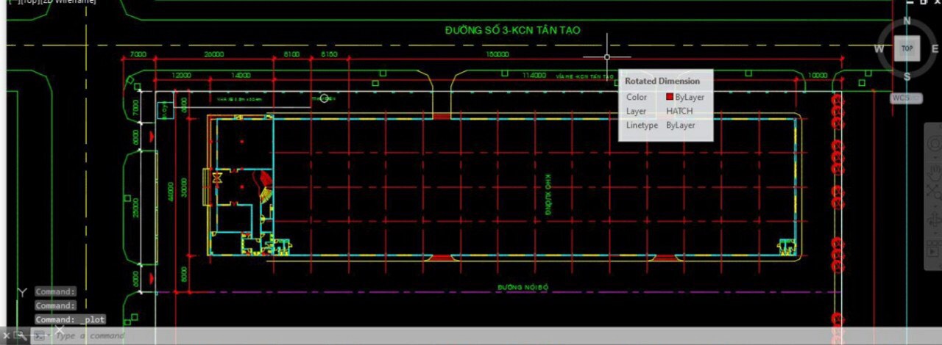
Task: Click the N compass direction on ViewCube
Action: (x=907, y=21)
